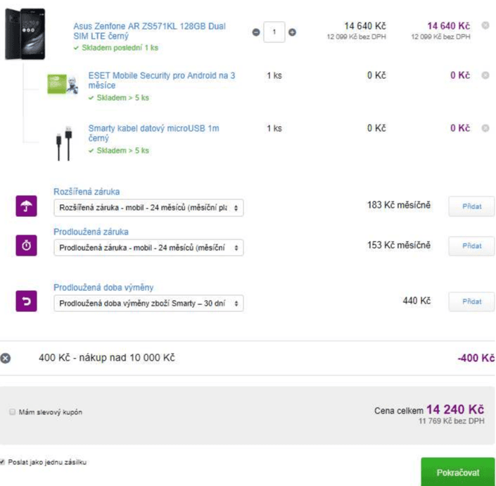Add the 183 Kč měsíčně warranty with Přidat

[471, 206]
